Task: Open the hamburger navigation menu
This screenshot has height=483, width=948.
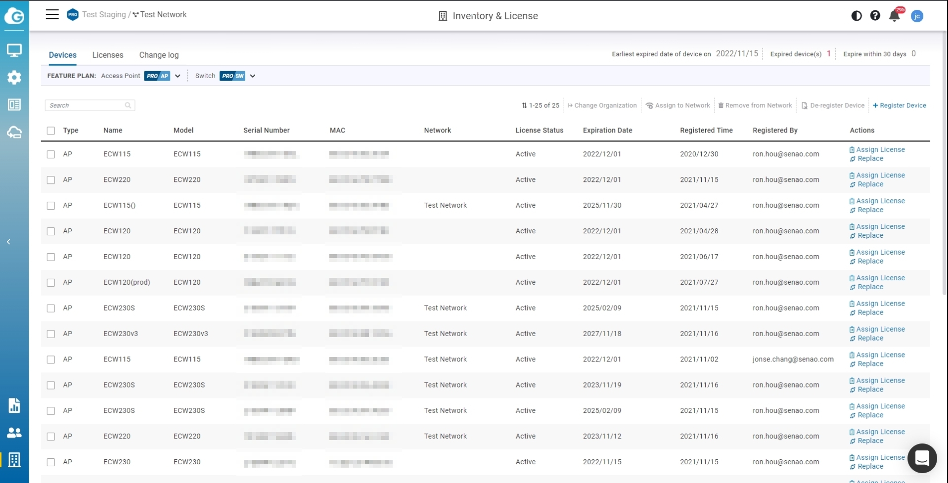Action: pyautogui.click(x=52, y=15)
